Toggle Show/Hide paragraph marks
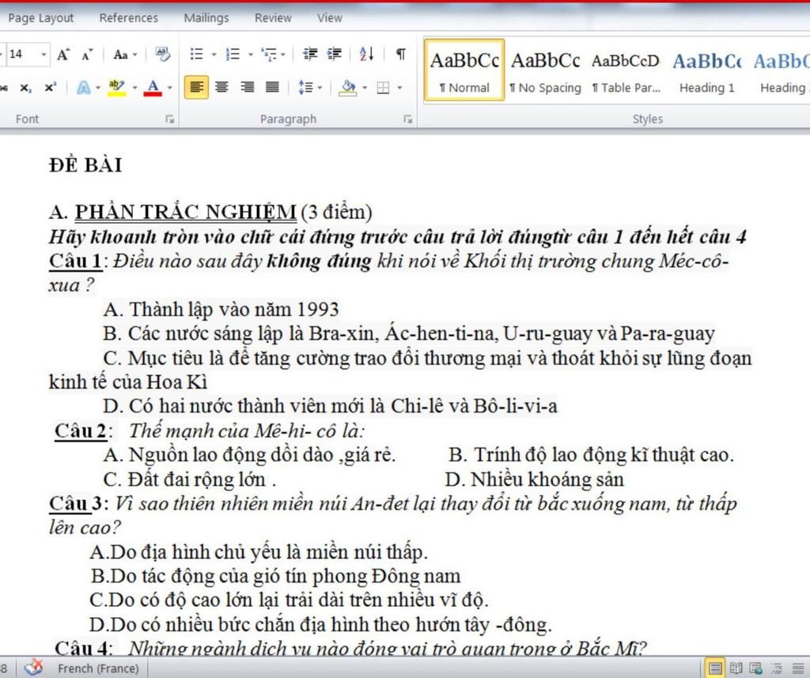Image resolution: width=810 pixels, height=678 pixels. pos(400,55)
